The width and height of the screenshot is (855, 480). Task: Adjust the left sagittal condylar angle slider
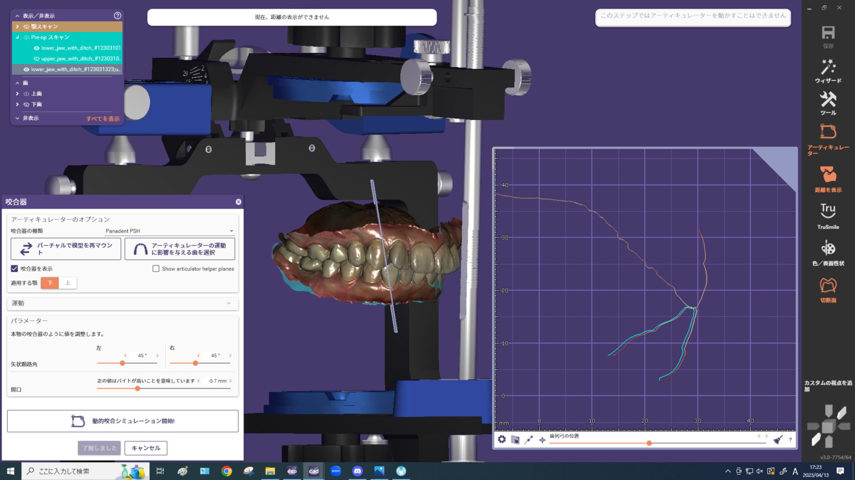122,363
